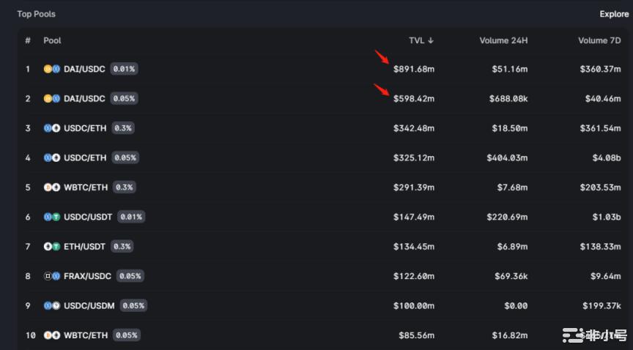Click the FRAX/USDC token pair icon
This screenshot has height=350, width=633.
click(x=51, y=276)
